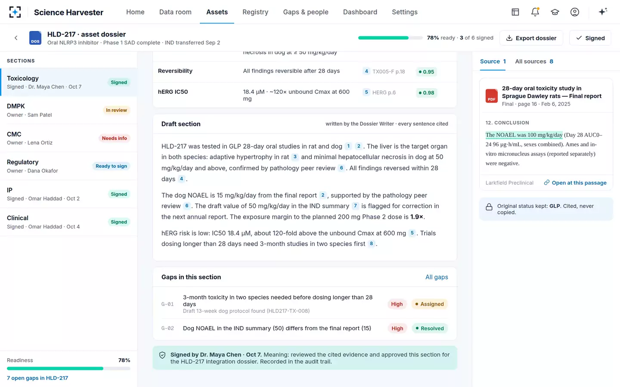Open the notifications bell icon
Screen dimensions: 620x387
[x=535, y=12]
